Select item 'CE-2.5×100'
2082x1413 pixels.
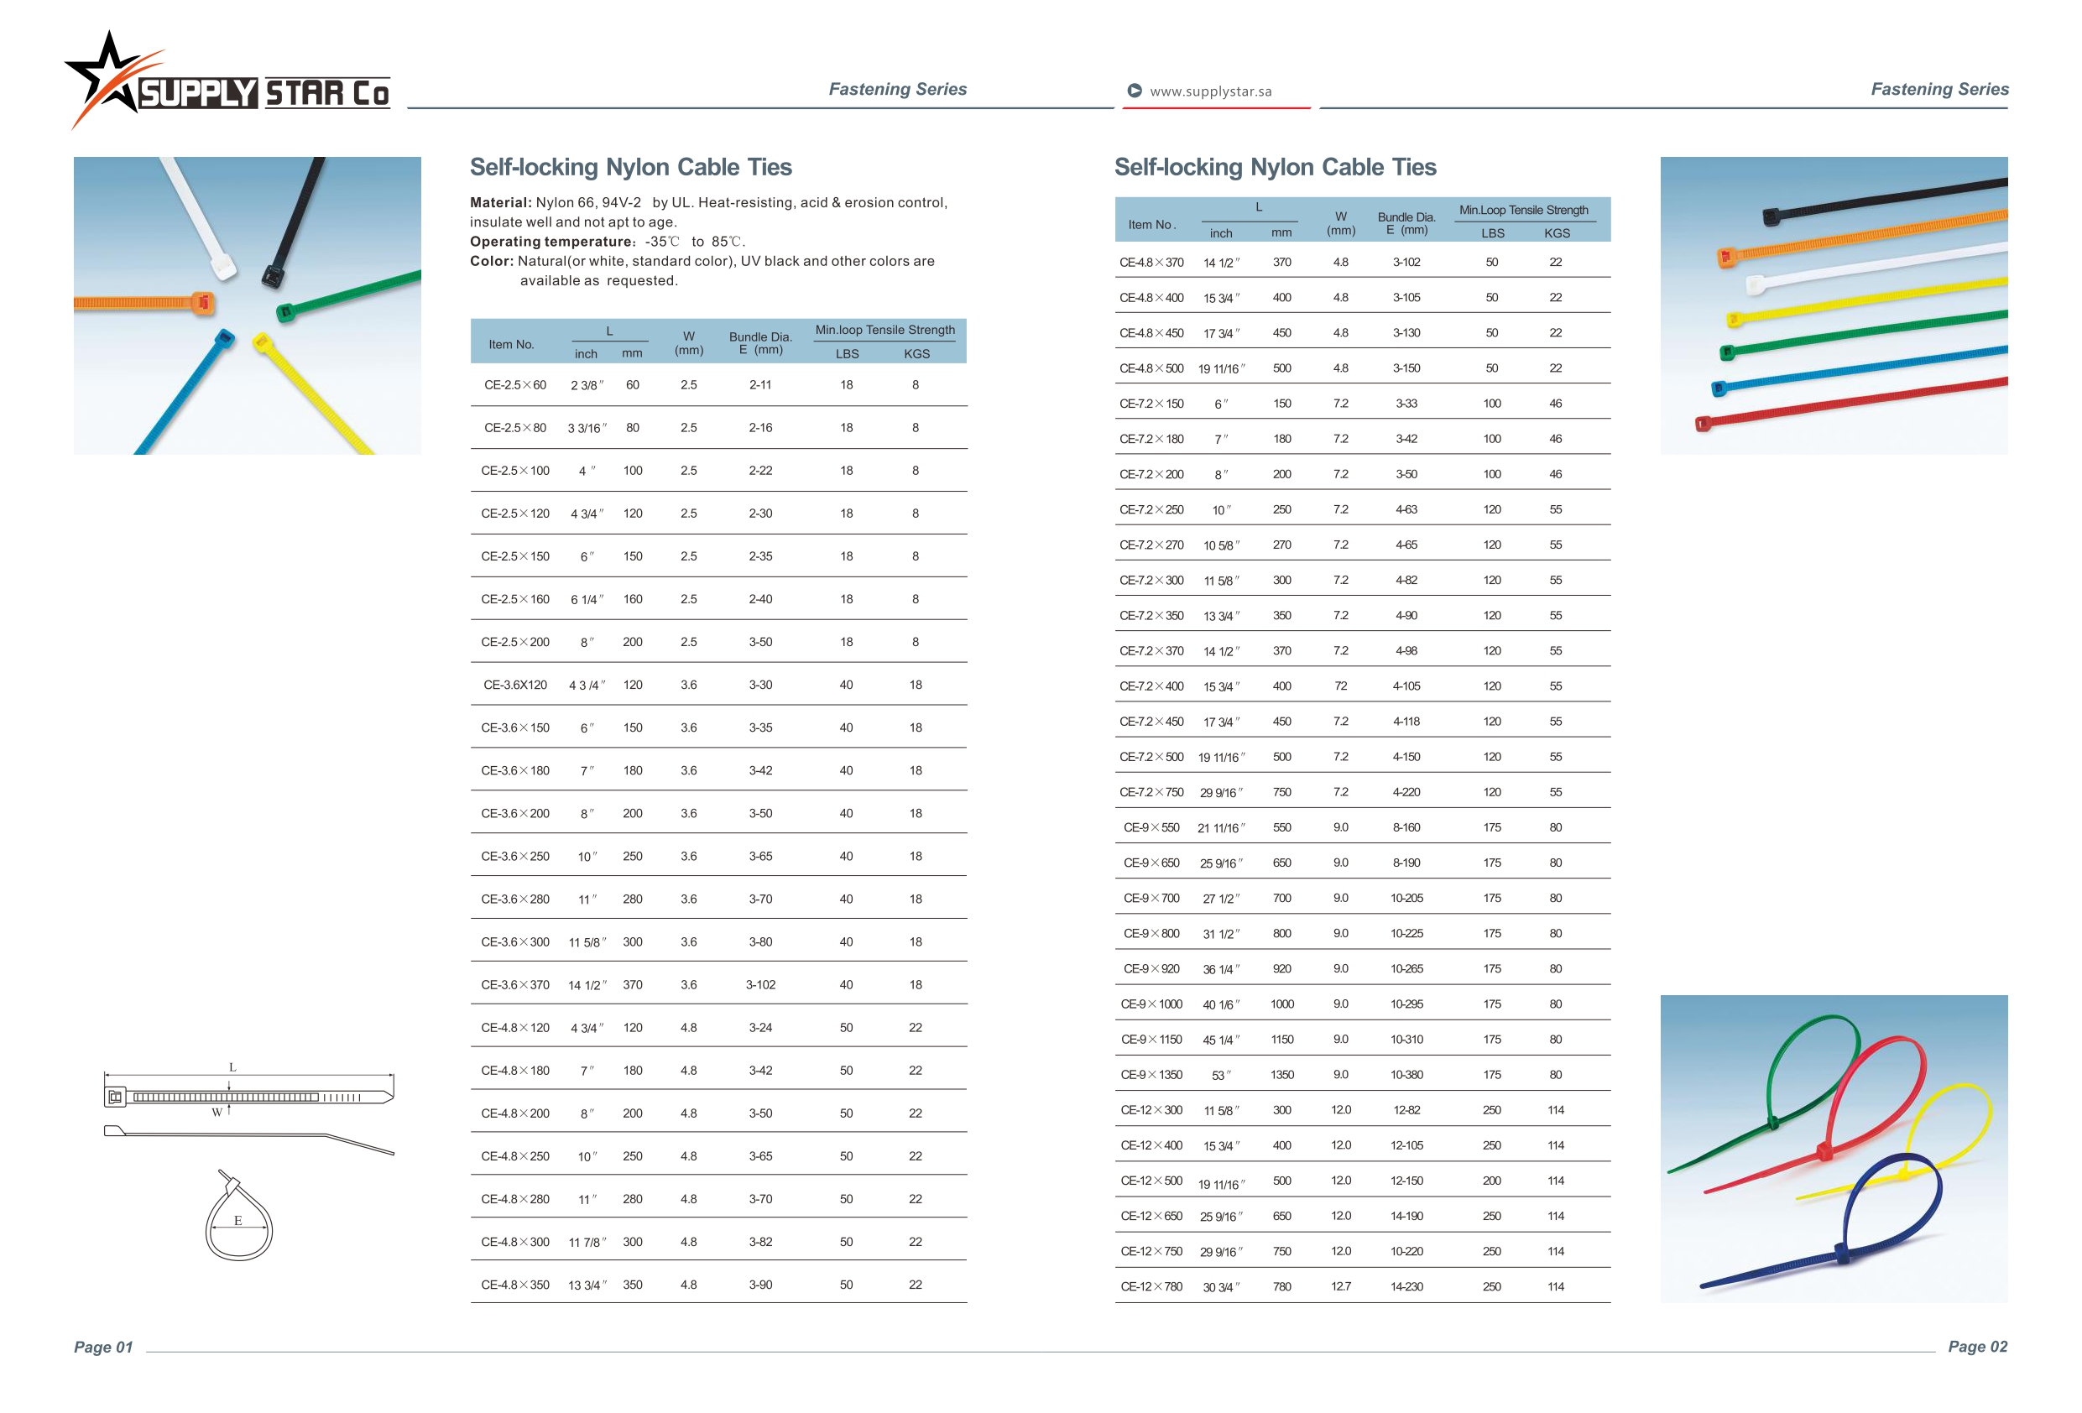pyautogui.click(x=515, y=472)
